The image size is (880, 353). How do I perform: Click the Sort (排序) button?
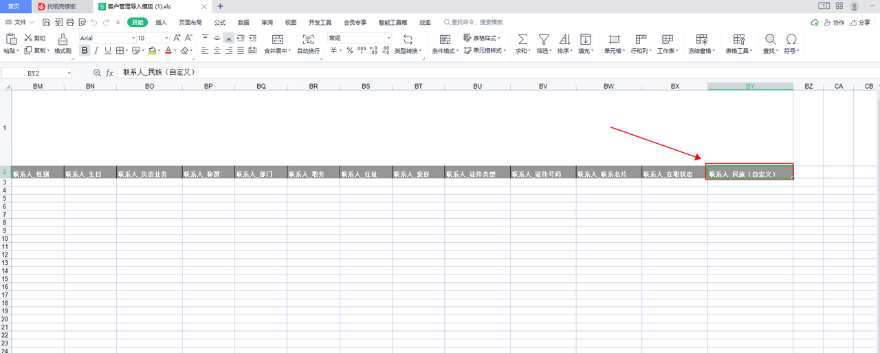click(x=564, y=44)
